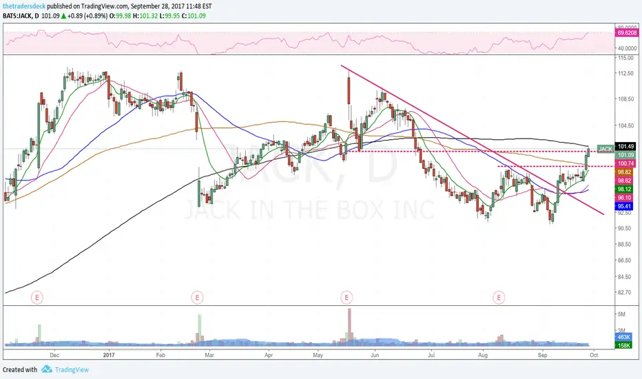
Task: Click the +0.89 (+0.89%) change text
Action: (x=87, y=16)
